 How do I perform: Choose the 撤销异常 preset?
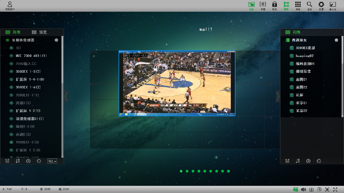click(303, 72)
